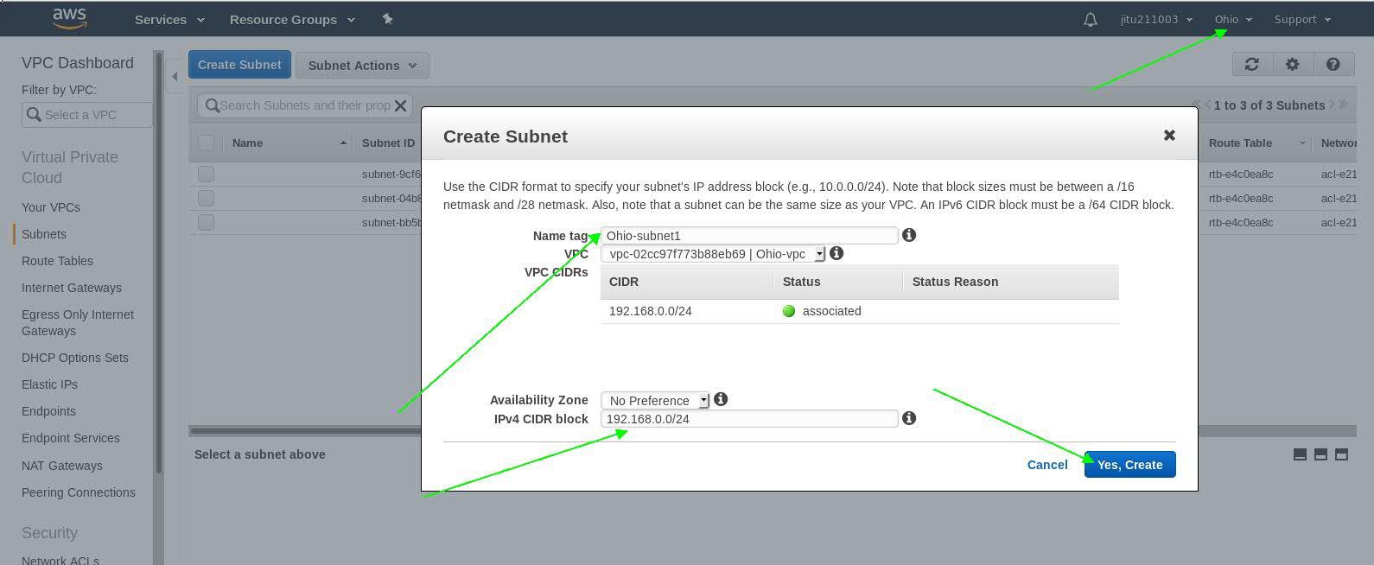
Task: Open Endpoints in sidebar
Action: tap(48, 411)
